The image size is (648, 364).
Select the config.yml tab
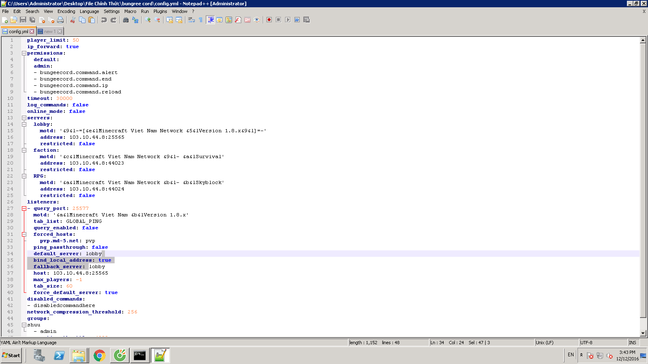[x=18, y=32]
